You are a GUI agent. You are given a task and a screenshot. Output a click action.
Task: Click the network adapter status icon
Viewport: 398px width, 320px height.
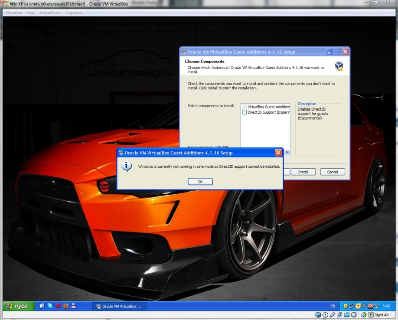pyautogui.click(x=340, y=315)
